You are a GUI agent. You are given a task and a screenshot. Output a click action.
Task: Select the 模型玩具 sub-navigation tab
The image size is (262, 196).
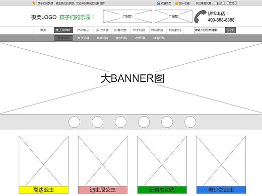(159, 38)
